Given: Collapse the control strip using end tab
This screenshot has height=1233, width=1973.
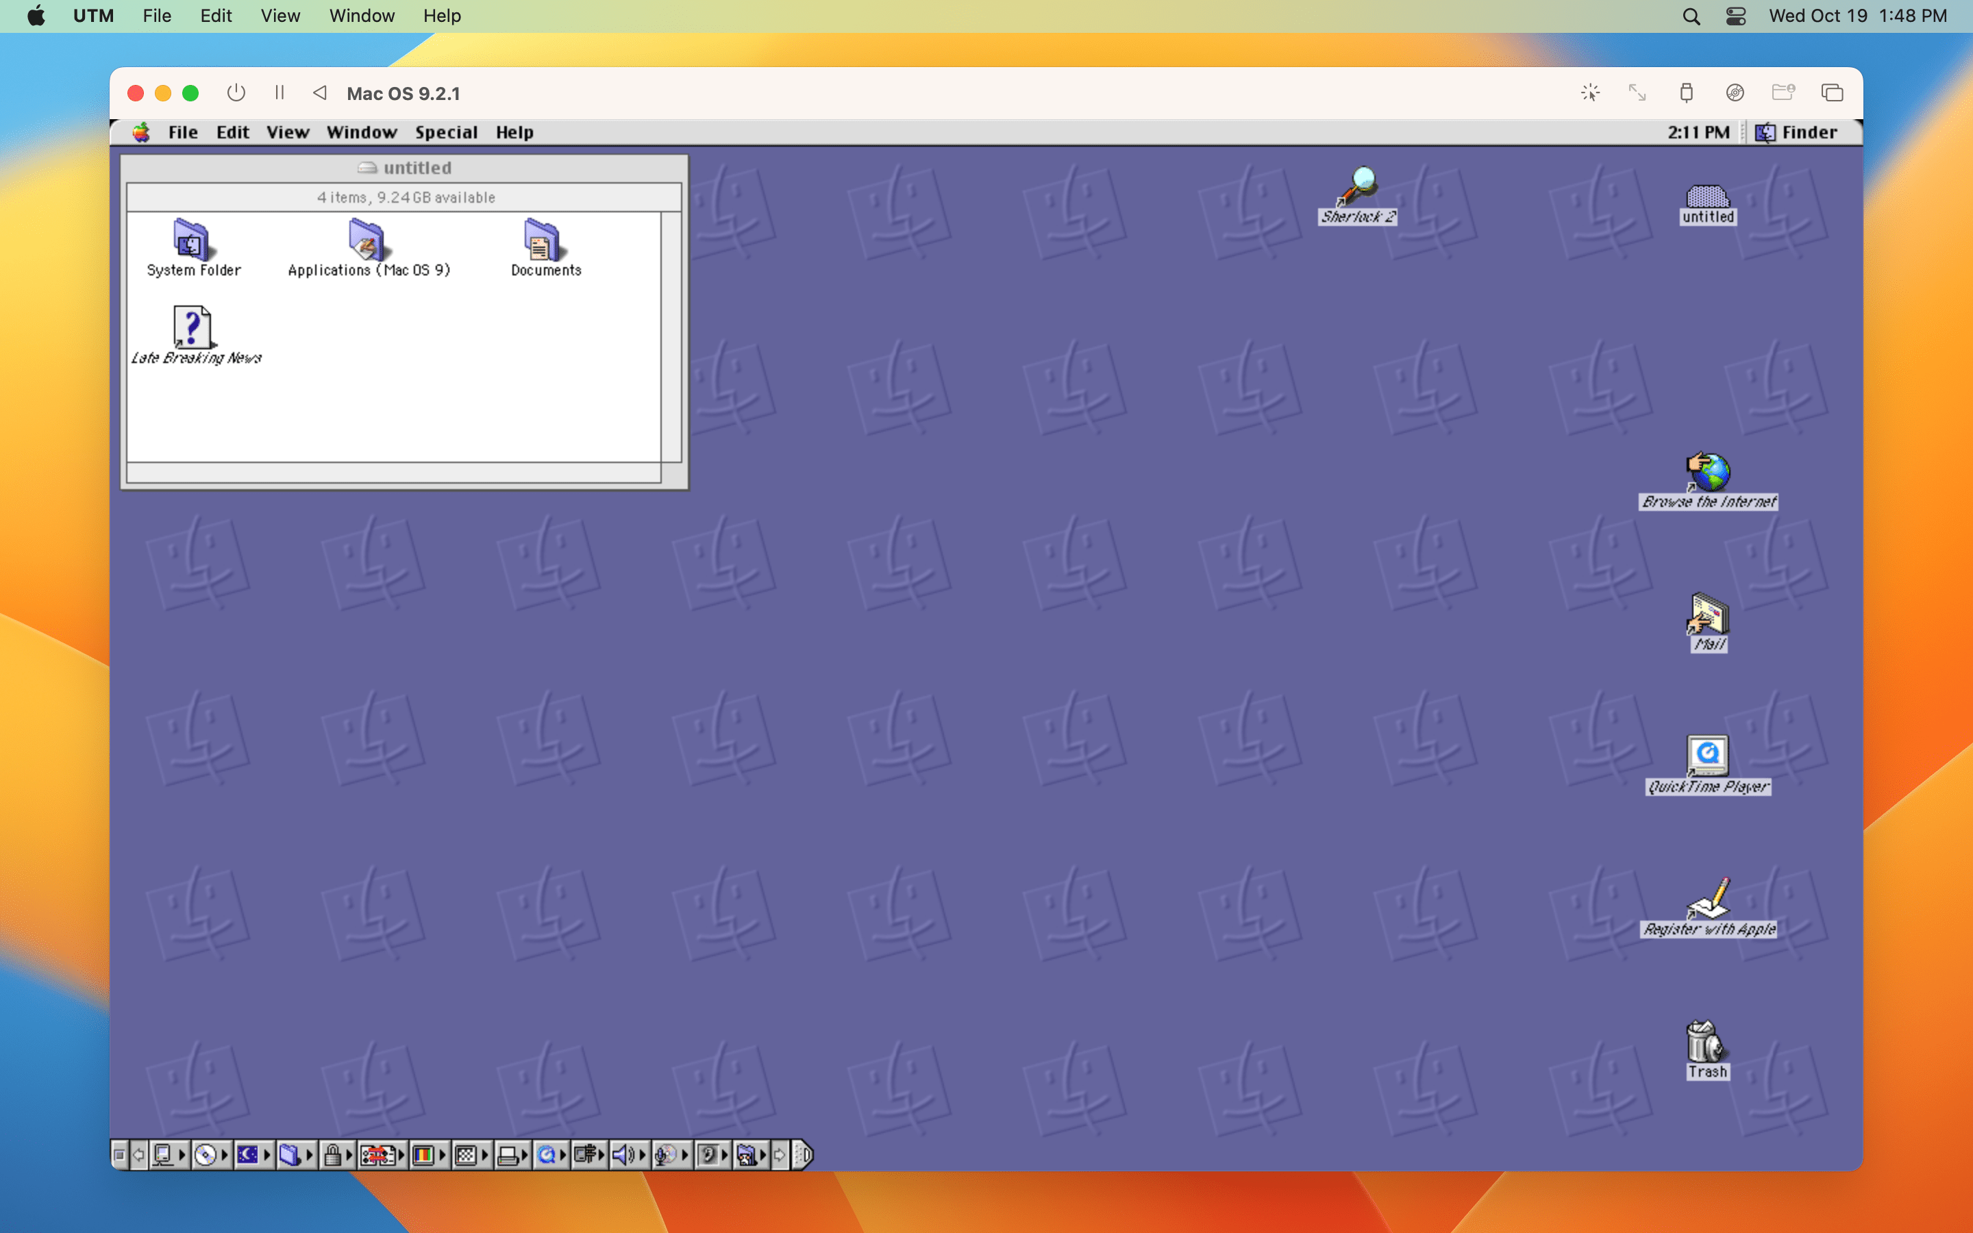Looking at the screenshot, I should (802, 1155).
